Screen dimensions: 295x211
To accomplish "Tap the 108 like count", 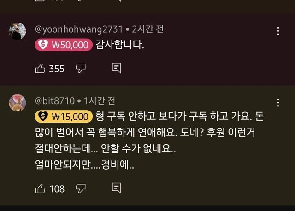I will coord(57,189).
